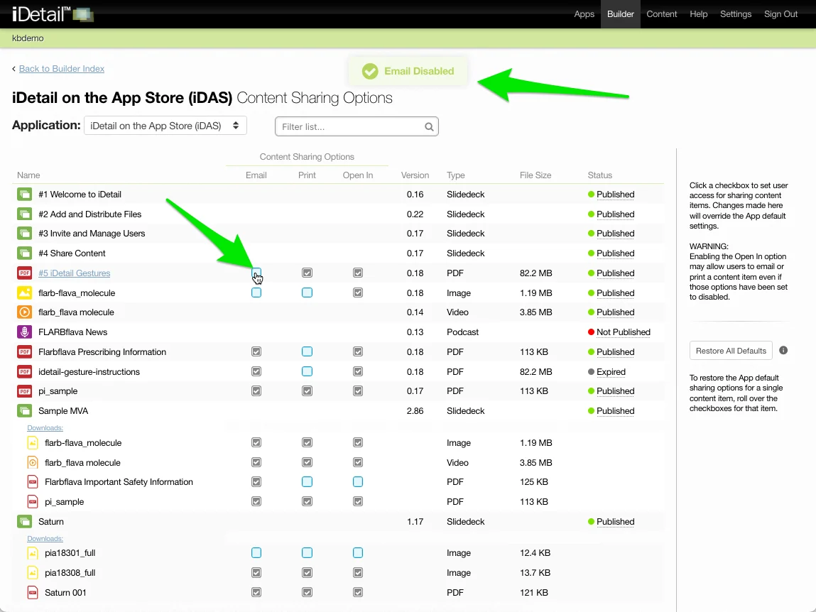Enable Email for pia18301_full

[x=256, y=553]
